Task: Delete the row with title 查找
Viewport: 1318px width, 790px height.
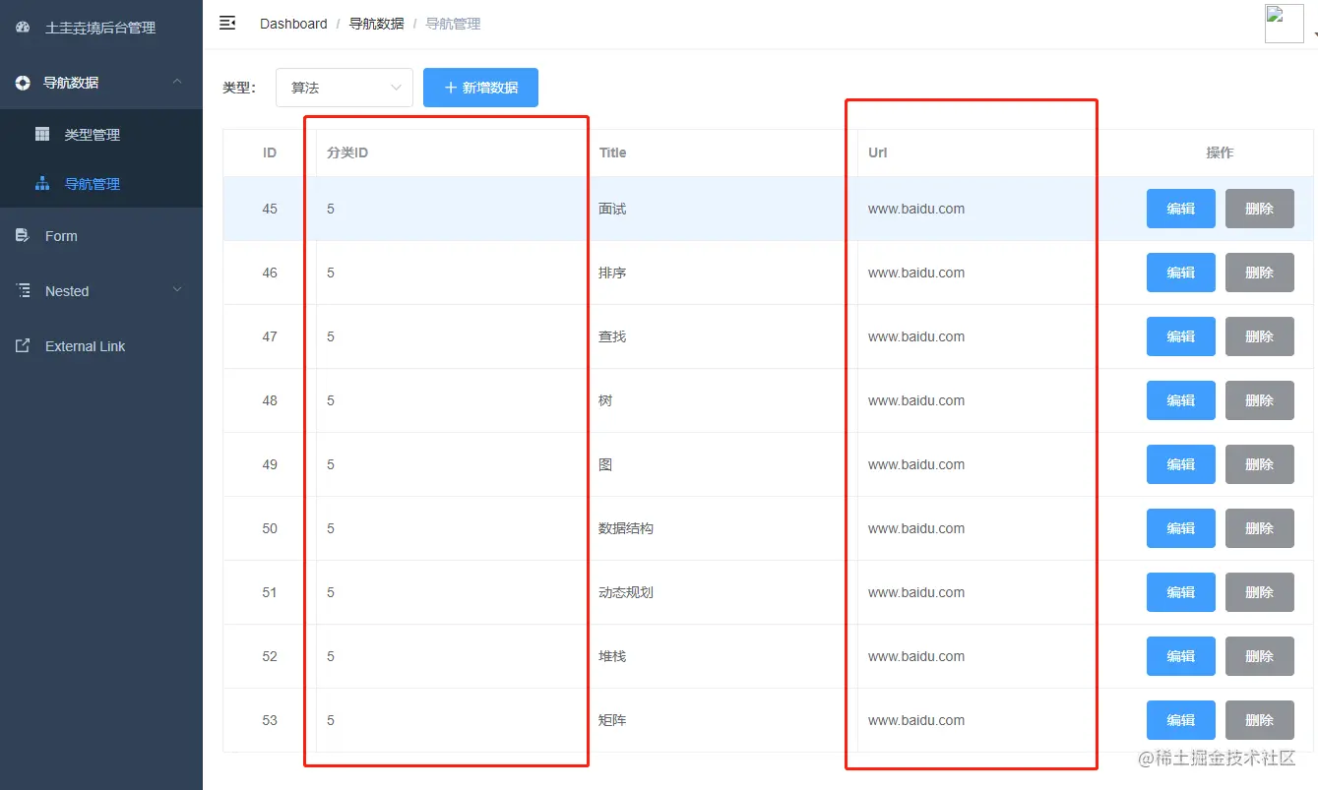Action: coord(1260,336)
